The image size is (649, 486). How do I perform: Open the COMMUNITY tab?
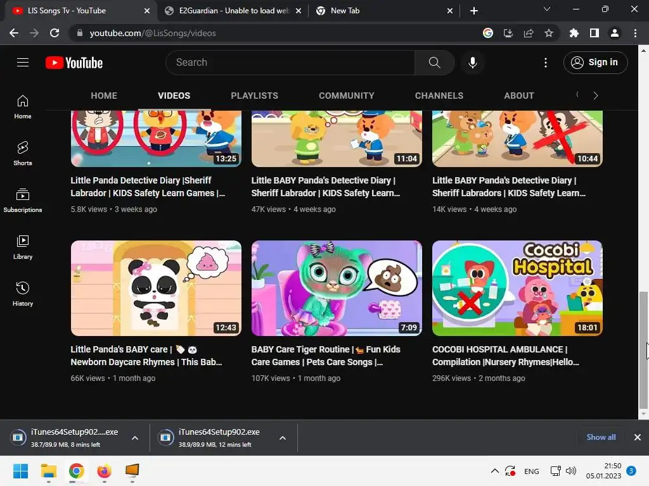[347, 96]
